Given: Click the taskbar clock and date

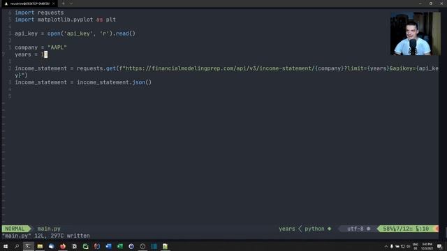Looking at the screenshot, I should point(427,246).
